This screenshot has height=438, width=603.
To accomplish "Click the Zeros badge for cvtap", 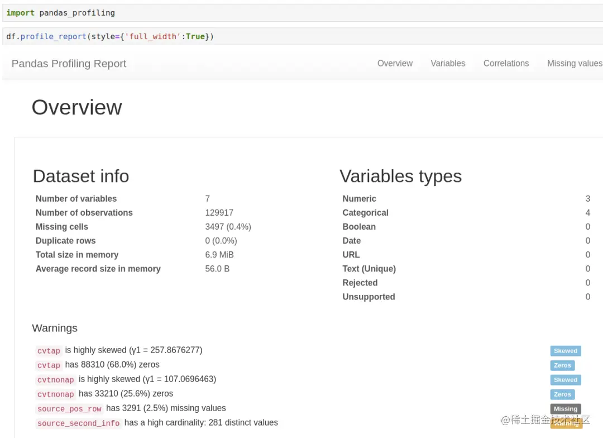I will click(x=562, y=365).
